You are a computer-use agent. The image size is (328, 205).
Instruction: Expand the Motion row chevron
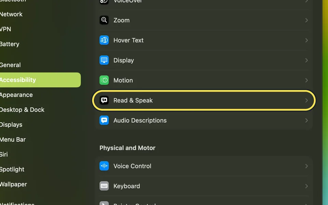point(306,80)
